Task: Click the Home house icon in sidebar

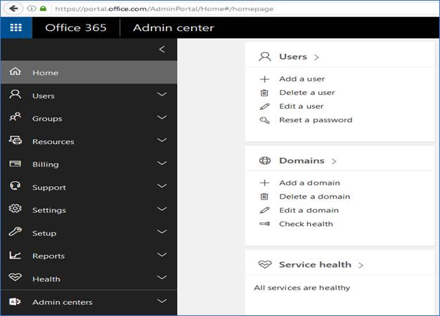Action: (x=15, y=72)
